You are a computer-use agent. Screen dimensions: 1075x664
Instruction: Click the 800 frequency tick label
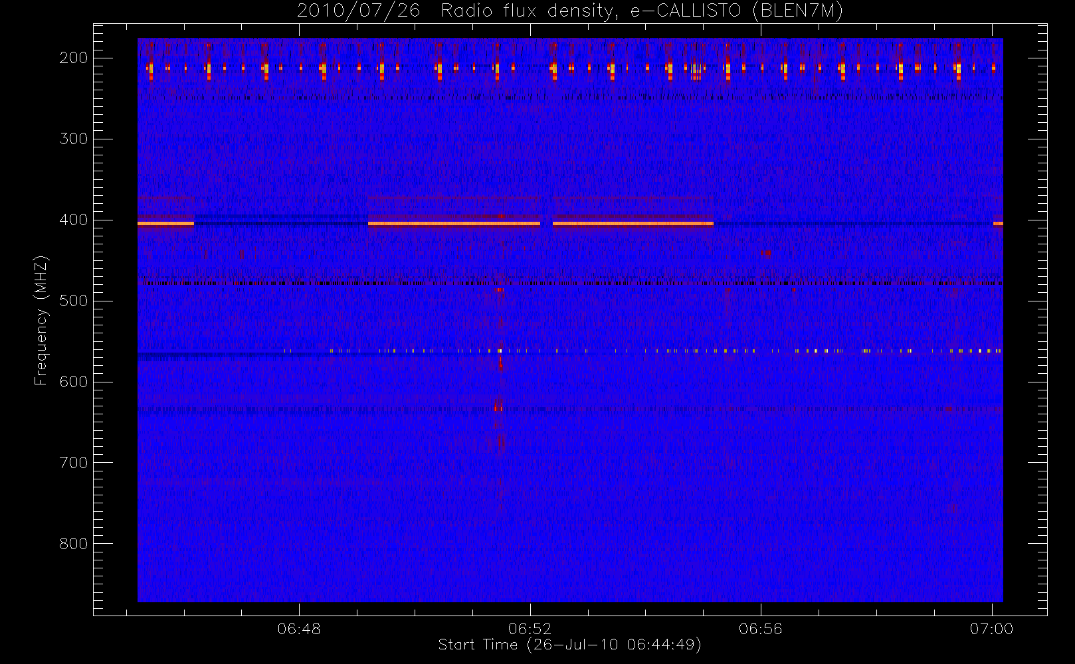tap(74, 544)
